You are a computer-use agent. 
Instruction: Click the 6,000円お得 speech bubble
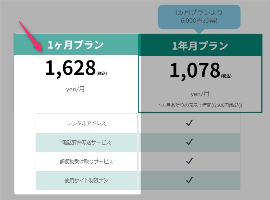pos(199,17)
